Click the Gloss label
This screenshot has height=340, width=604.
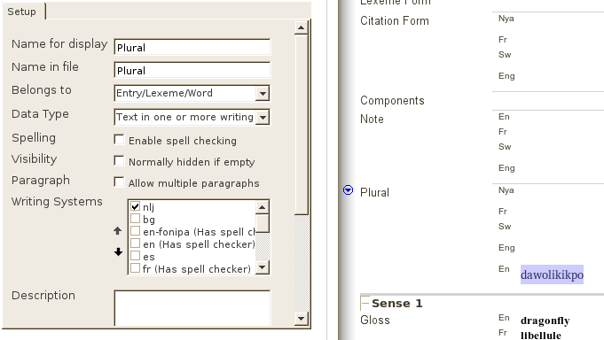tap(375, 320)
